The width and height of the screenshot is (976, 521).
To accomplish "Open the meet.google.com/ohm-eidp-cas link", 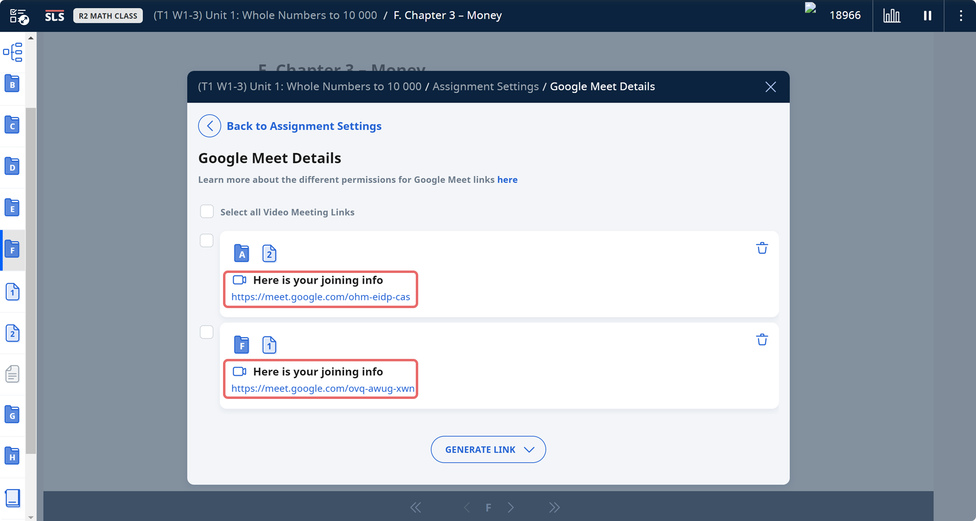I will click(x=321, y=297).
